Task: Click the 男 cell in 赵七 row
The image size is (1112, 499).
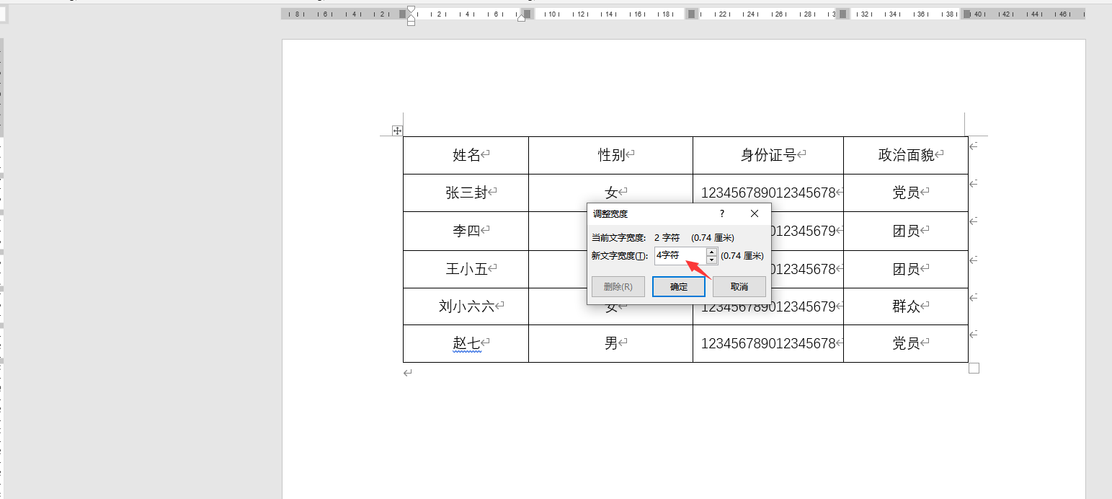Action: [611, 343]
